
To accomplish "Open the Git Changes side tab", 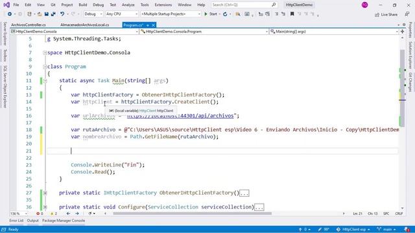I will (x=410, y=82).
